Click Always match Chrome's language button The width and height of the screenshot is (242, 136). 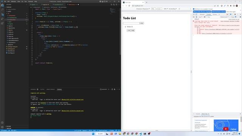202,12
